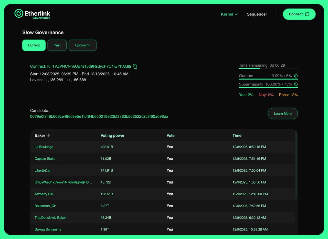
Task: Click voting power 1.36T
Action: click(105, 229)
